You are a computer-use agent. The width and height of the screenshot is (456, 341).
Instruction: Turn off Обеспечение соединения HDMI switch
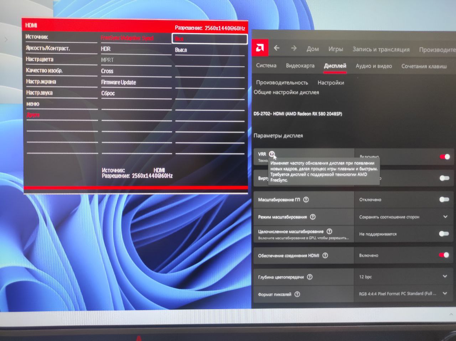(x=444, y=255)
